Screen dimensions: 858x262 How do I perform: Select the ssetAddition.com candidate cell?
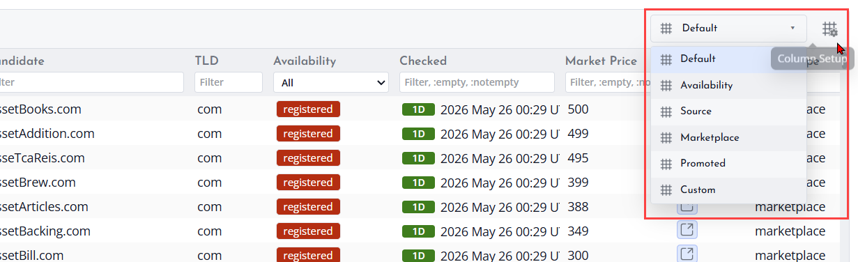[47, 134]
